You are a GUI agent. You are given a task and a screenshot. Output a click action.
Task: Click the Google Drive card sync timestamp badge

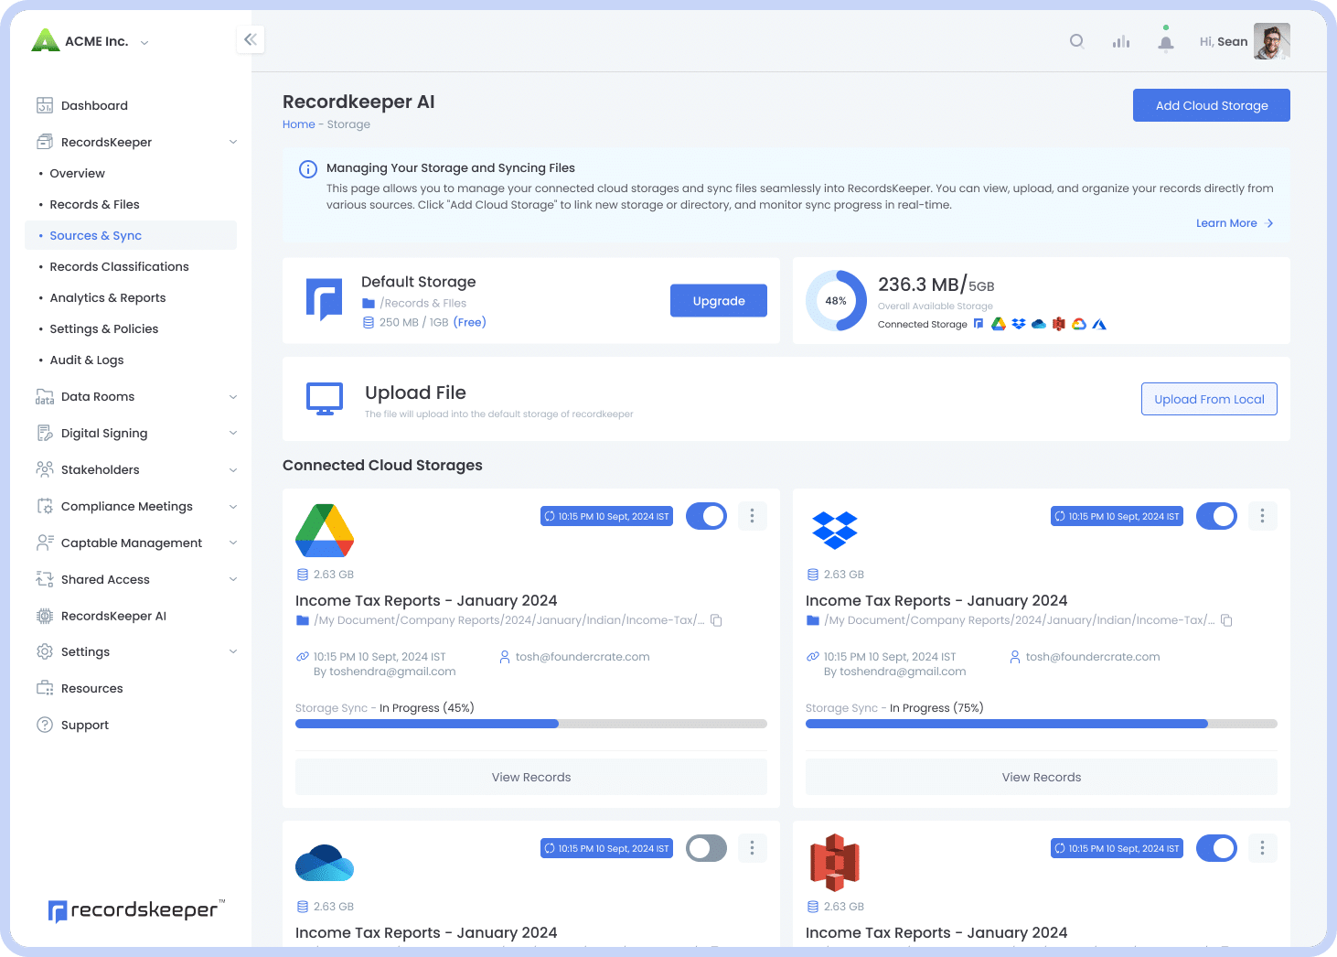click(607, 516)
